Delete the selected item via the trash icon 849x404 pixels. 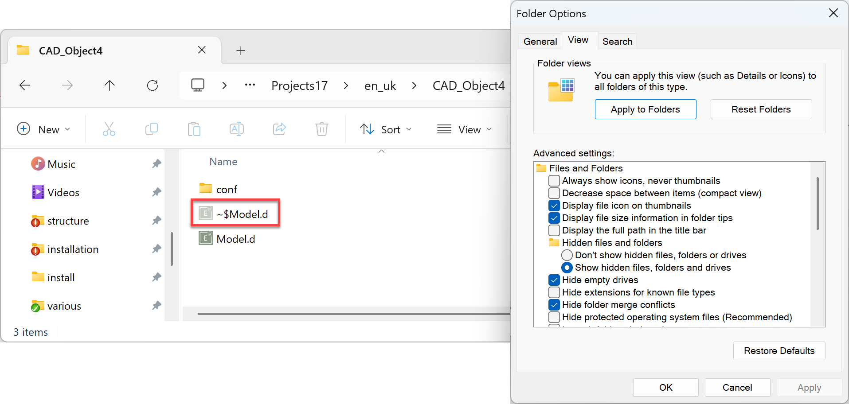[321, 129]
